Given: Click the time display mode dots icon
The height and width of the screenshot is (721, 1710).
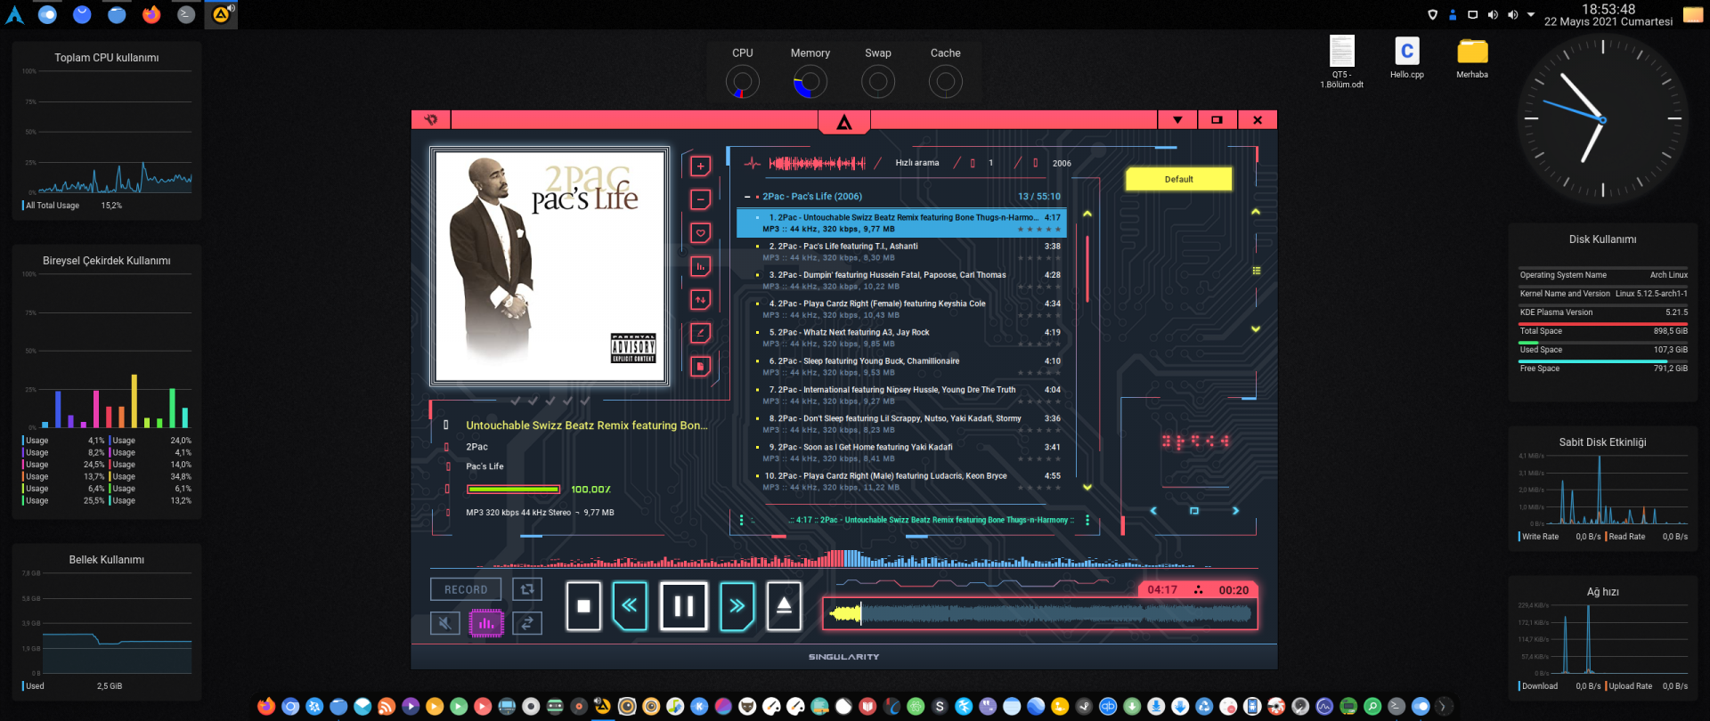Looking at the screenshot, I should (1198, 590).
